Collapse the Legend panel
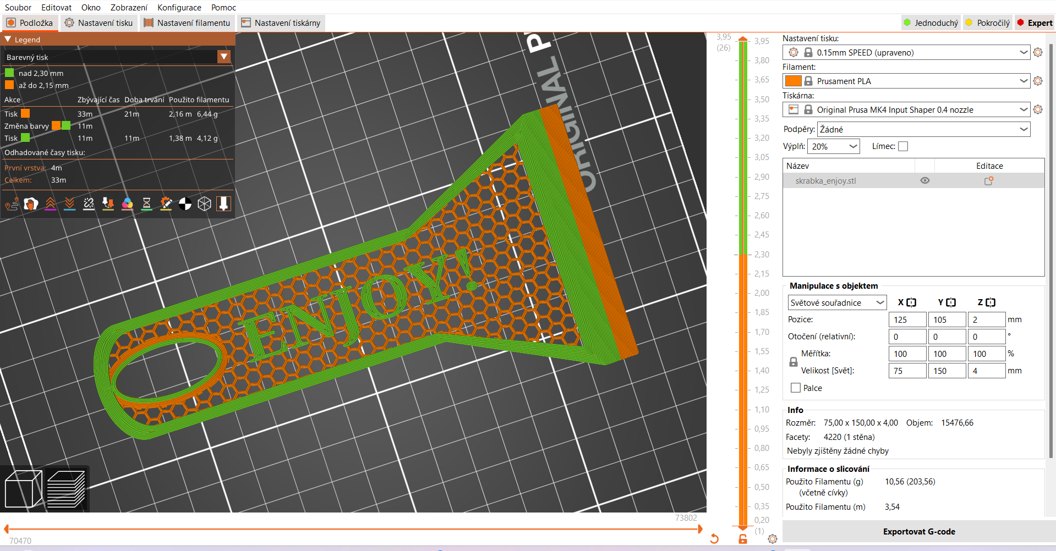The height and width of the screenshot is (551, 1056). pyautogui.click(x=8, y=40)
